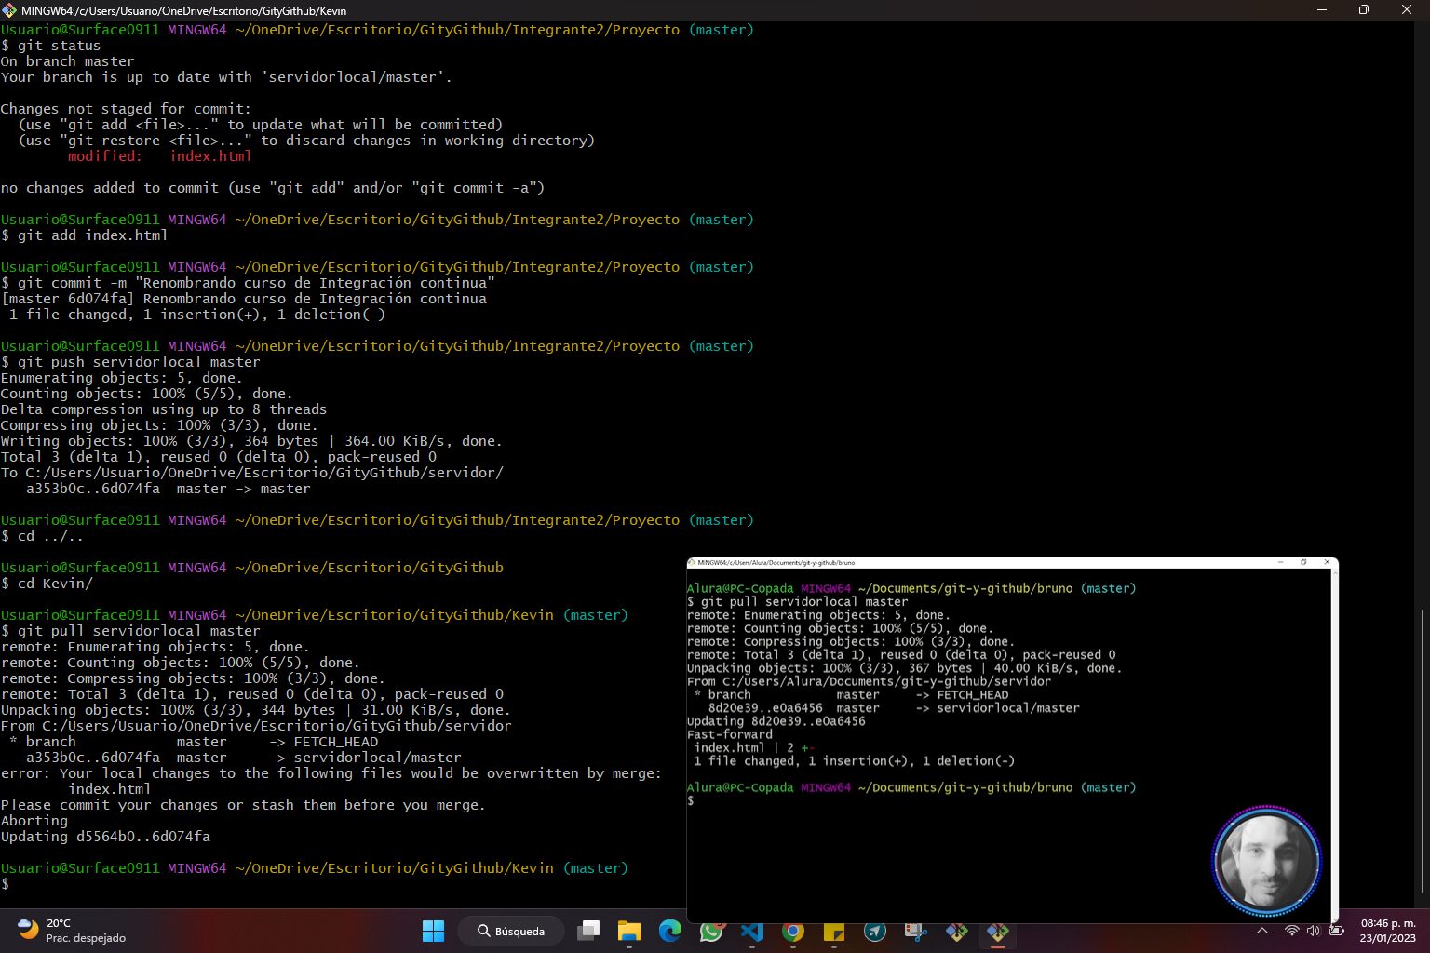Restore down the main MINGW64 window
This screenshot has width=1430, height=953.
(x=1364, y=9)
